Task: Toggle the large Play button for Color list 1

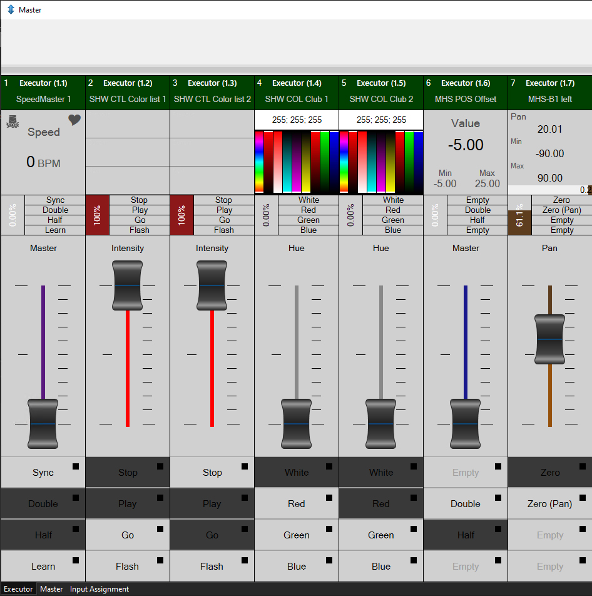Action: tap(127, 504)
